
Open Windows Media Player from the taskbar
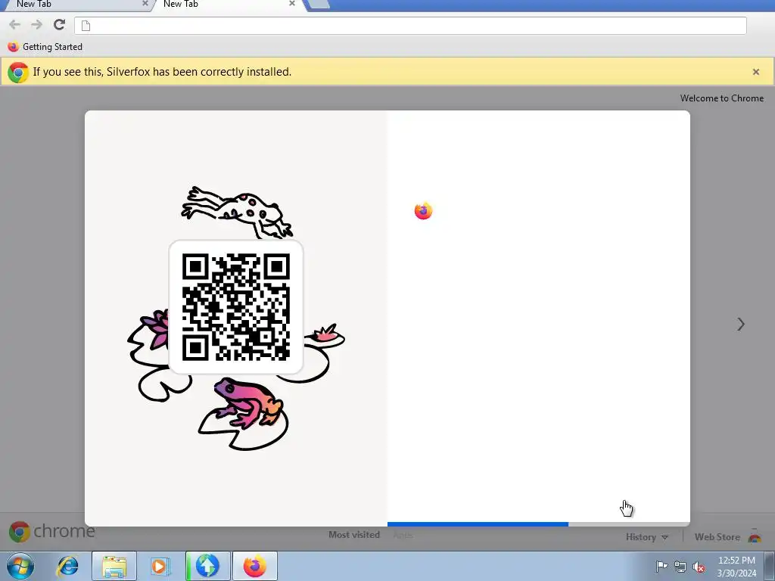(x=160, y=566)
